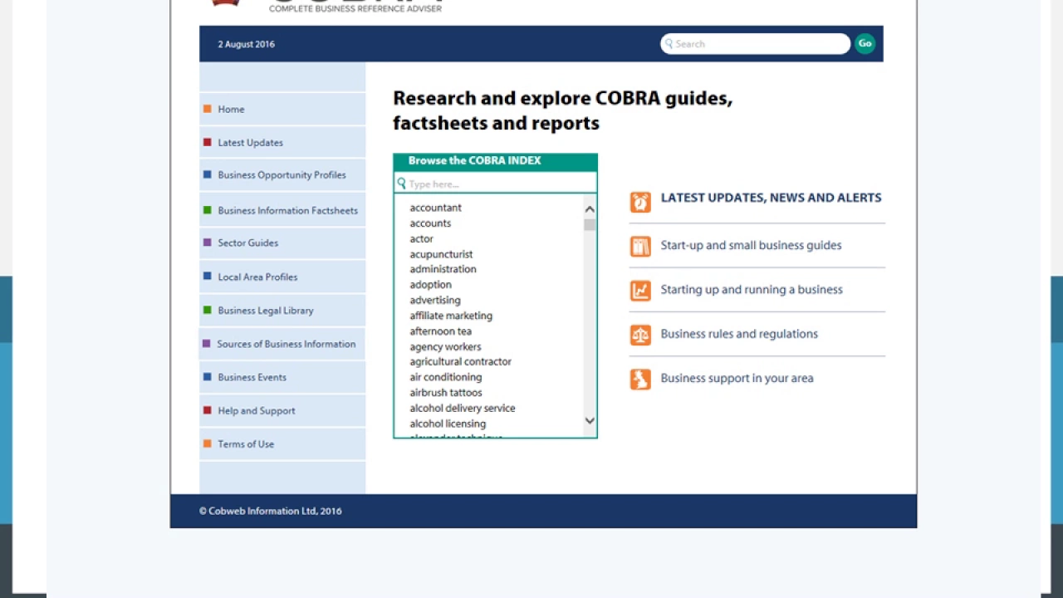Viewport: 1063px width, 598px height.
Task: Open Latest Updates in the sidebar
Action: point(282,142)
